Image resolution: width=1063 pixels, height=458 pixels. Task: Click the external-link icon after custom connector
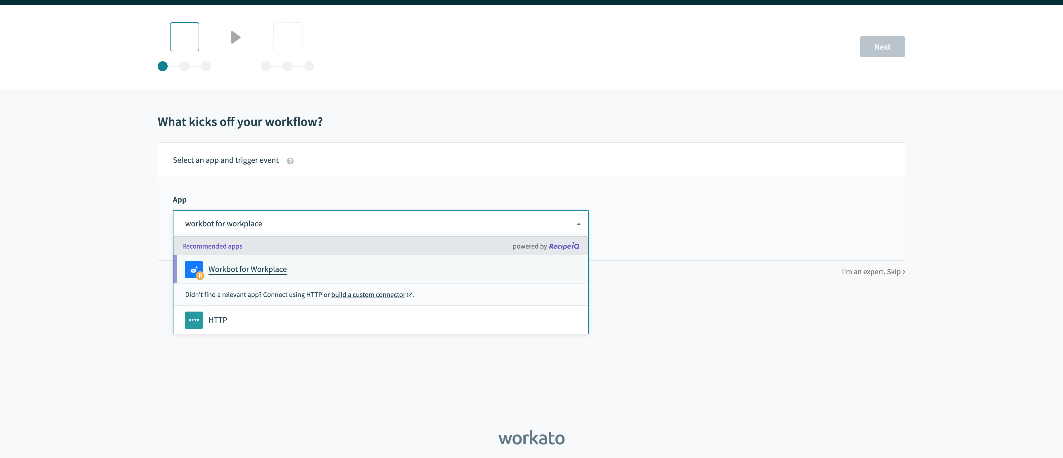(410, 294)
